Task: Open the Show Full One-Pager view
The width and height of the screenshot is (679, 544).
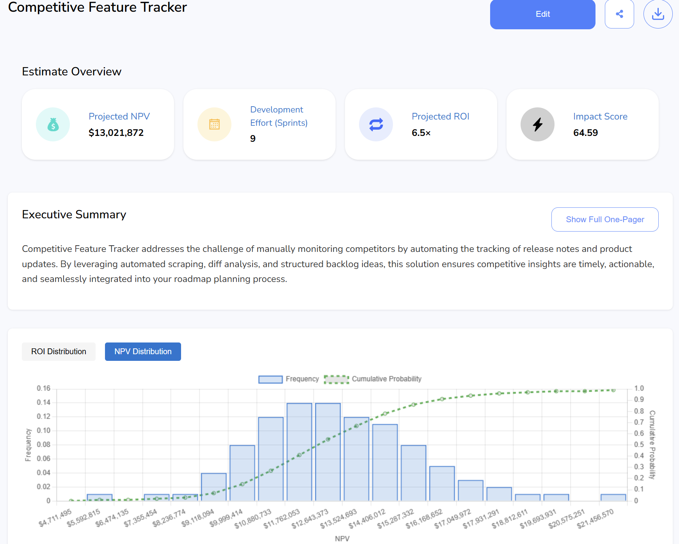Action: (605, 219)
